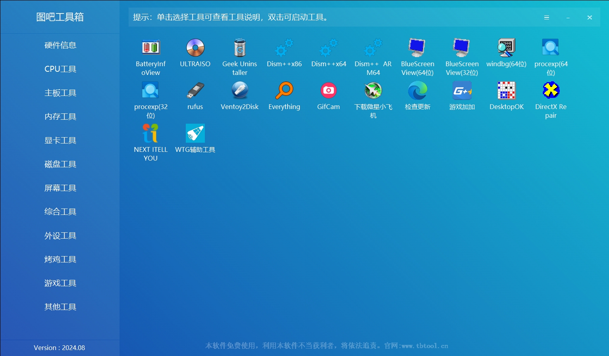Screen dimensions: 609x356
Task: Select the procexp(32位) magnifier icon
Action: click(x=151, y=90)
